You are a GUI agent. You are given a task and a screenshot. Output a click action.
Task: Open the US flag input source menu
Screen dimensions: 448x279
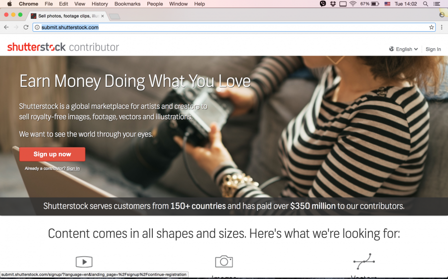point(387,3)
